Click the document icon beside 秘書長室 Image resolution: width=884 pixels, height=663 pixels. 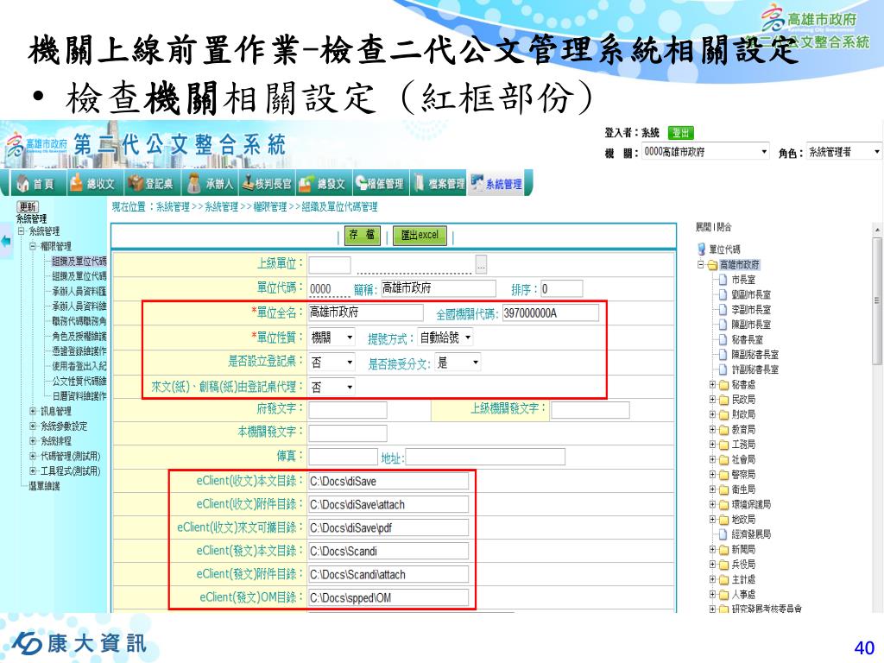(723, 339)
